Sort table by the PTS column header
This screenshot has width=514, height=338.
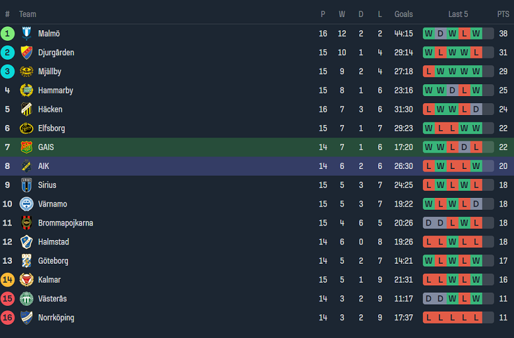[x=503, y=14]
